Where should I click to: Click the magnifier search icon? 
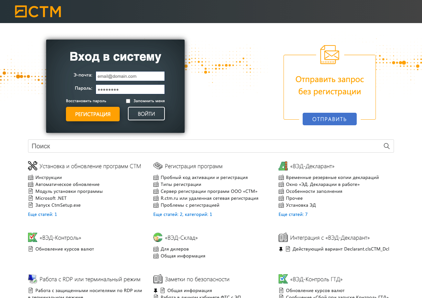click(387, 146)
